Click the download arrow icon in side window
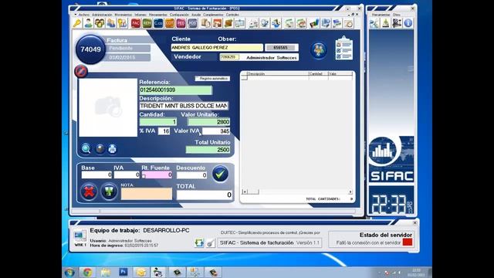Image resolution: width=494 pixels, height=278 pixels. 386,23
